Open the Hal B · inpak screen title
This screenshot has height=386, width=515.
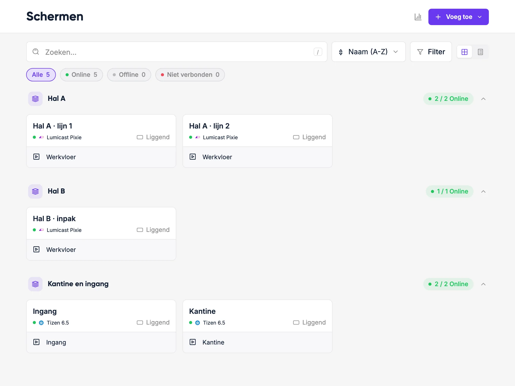[x=54, y=219]
